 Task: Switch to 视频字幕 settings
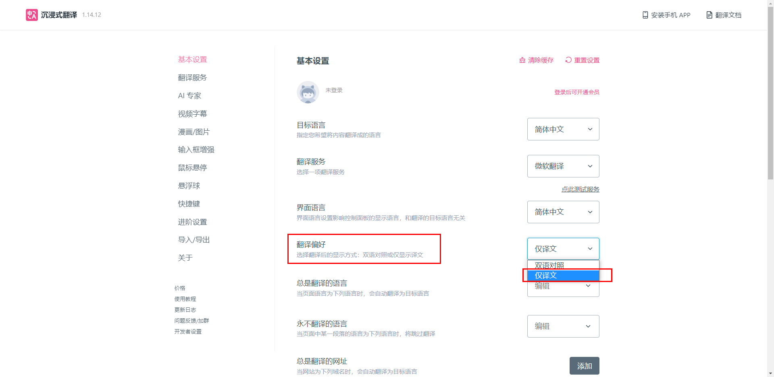[192, 114]
